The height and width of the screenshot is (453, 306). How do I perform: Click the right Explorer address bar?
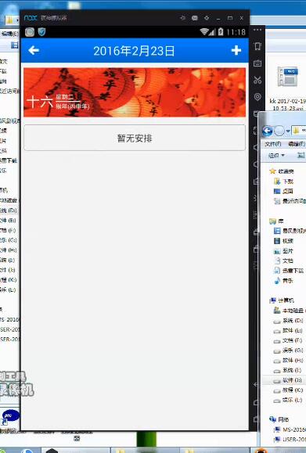coord(299,131)
